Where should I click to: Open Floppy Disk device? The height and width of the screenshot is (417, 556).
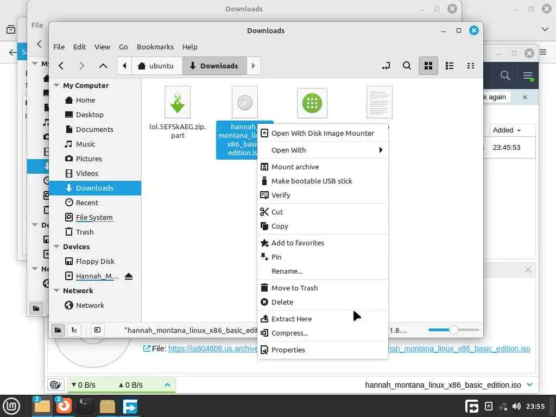pos(95,261)
